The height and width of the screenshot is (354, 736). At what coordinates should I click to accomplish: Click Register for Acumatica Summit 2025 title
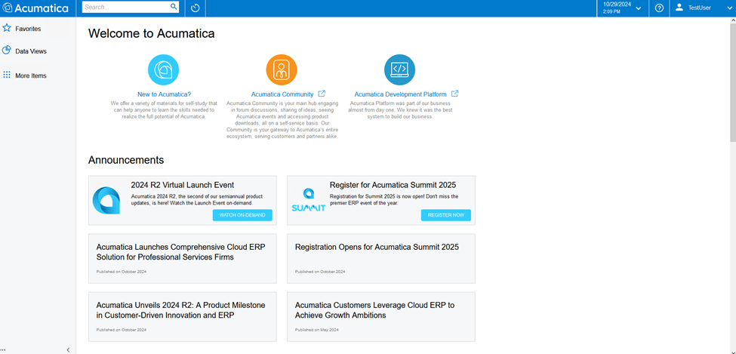[393, 185]
